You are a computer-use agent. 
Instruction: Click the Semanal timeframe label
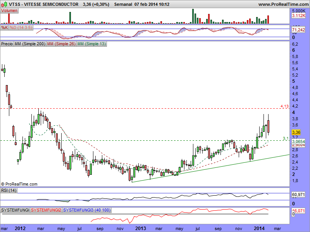click(123, 4)
